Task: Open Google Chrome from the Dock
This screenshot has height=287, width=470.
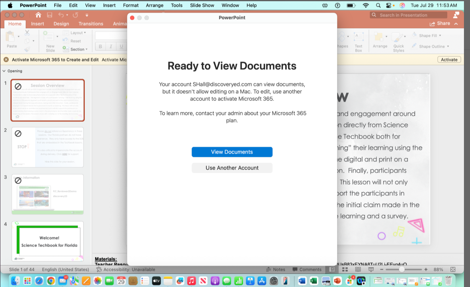Action: pyautogui.click(x=51, y=281)
